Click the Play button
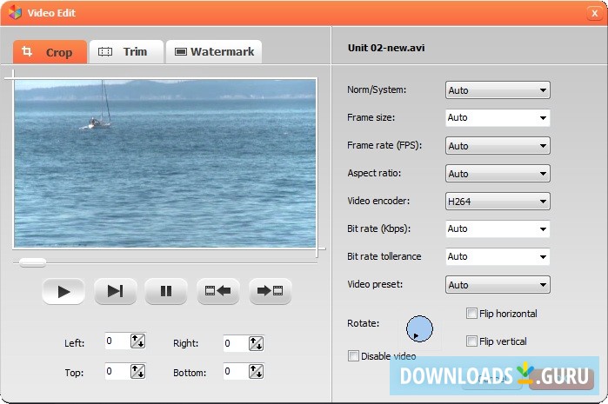Image resolution: width=608 pixels, height=404 pixels. click(x=63, y=291)
